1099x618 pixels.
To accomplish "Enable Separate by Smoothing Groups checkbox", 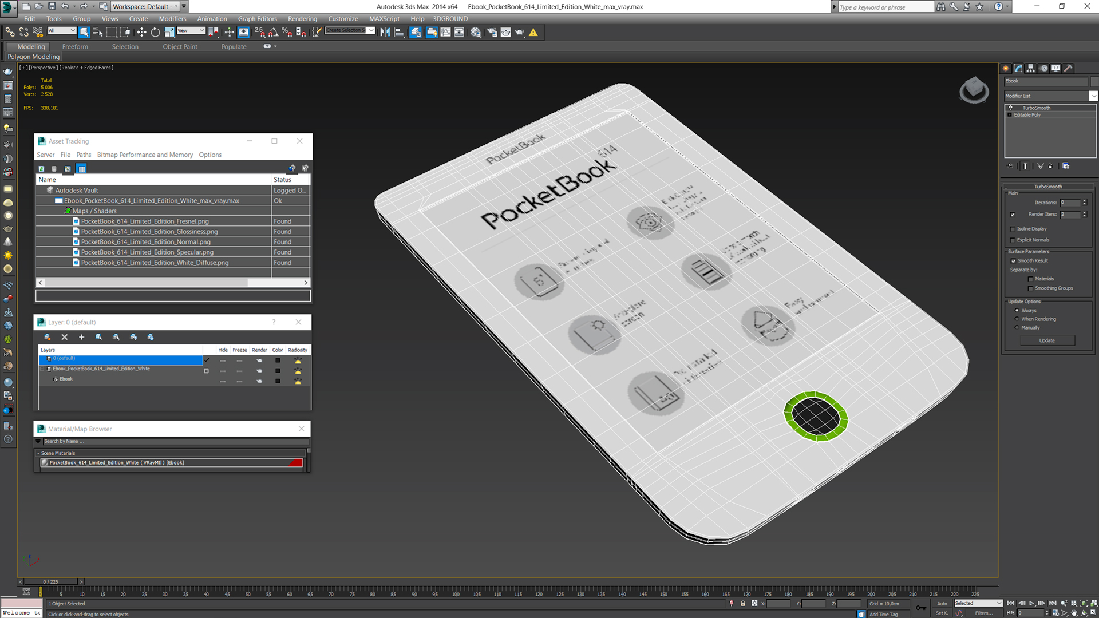I will pos(1031,288).
